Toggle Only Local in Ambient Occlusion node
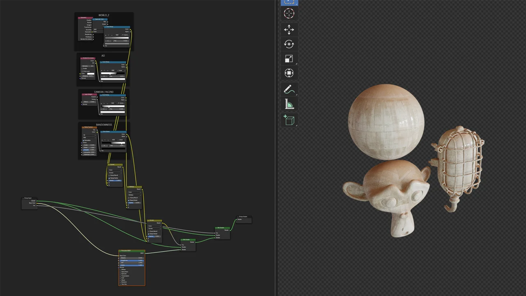Viewport: 526px width, 296px height. (x=86, y=72)
